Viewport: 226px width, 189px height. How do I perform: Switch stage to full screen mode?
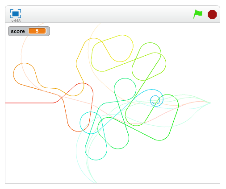(x=15, y=14)
